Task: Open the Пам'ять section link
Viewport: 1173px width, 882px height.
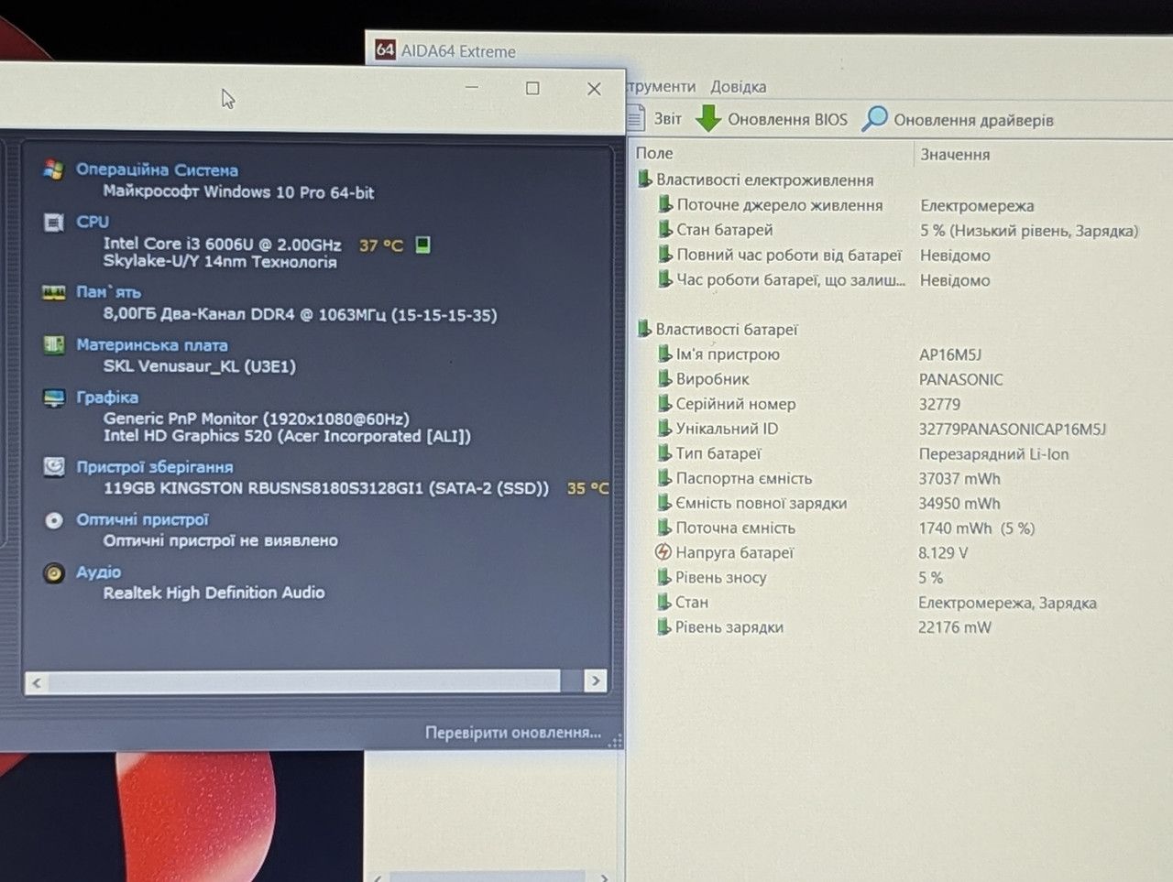Action: [108, 292]
